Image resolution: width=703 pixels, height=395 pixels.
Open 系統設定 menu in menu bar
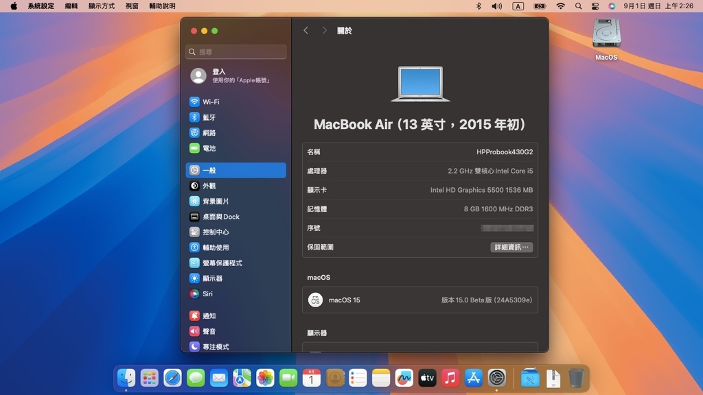[x=41, y=5]
